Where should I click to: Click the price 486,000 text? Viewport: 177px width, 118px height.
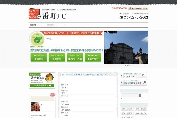43,115
